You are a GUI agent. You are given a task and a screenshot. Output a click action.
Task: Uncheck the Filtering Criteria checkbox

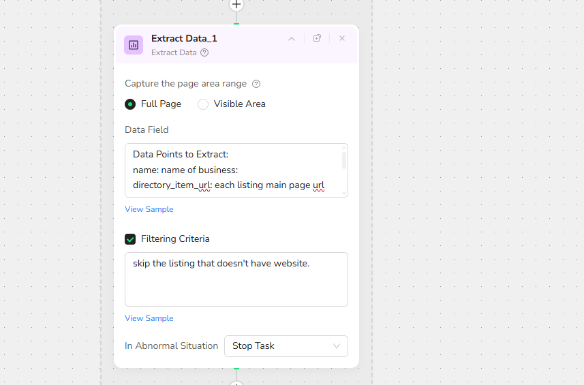tap(130, 239)
